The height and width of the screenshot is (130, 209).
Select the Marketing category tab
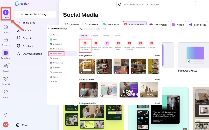click(x=198, y=25)
